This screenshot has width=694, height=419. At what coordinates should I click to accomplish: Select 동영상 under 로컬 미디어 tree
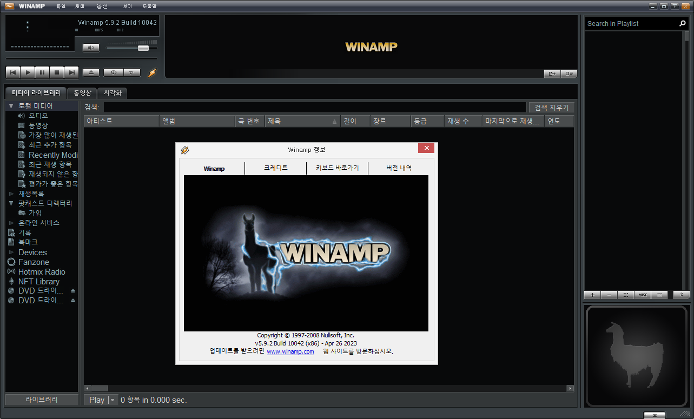(x=38, y=125)
